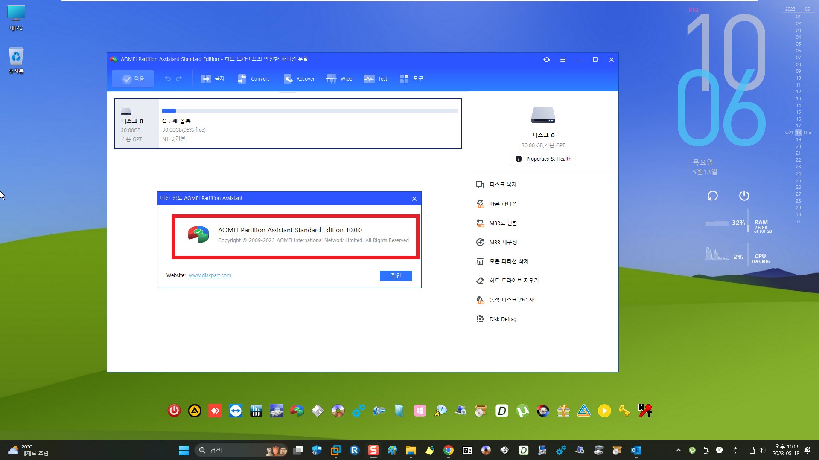Viewport: 819px width, 460px height.
Task: Select the 디스크 0 entry in the disk list
Action: coord(137,124)
